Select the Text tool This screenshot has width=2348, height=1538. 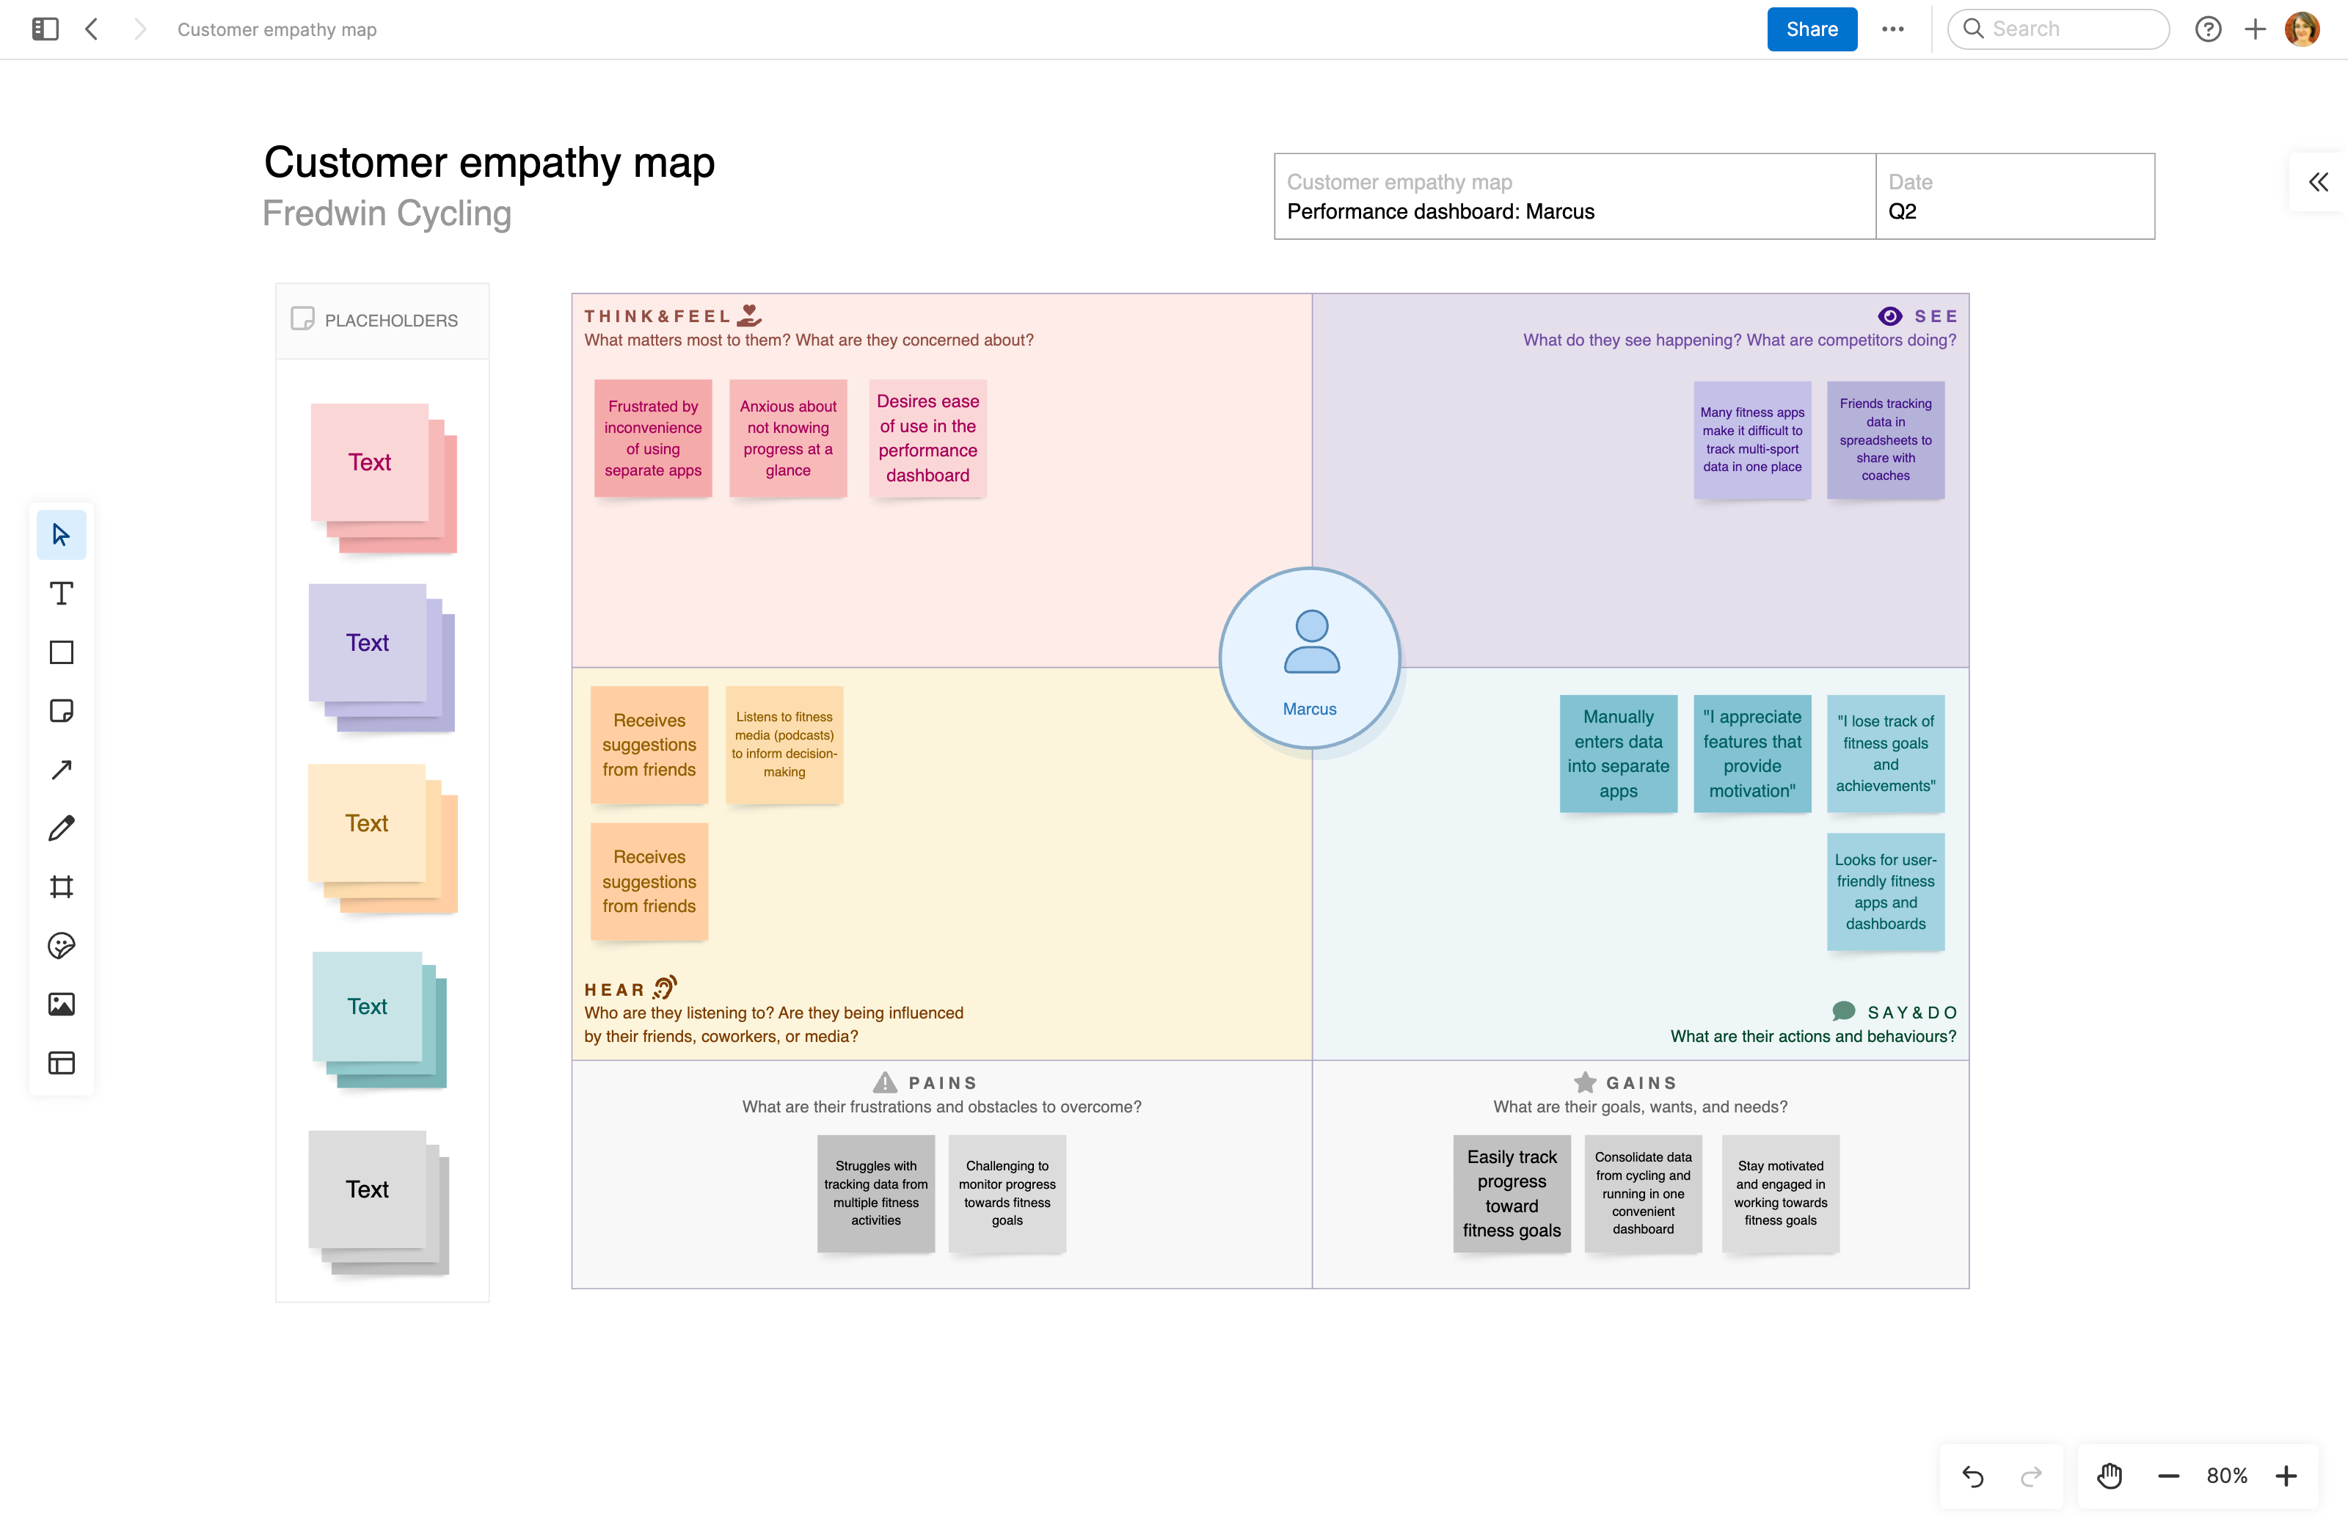[61, 593]
